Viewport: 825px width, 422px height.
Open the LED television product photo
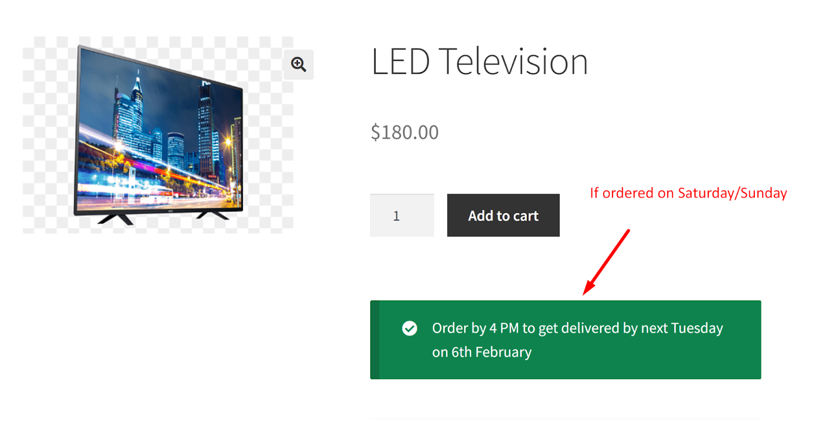(159, 135)
